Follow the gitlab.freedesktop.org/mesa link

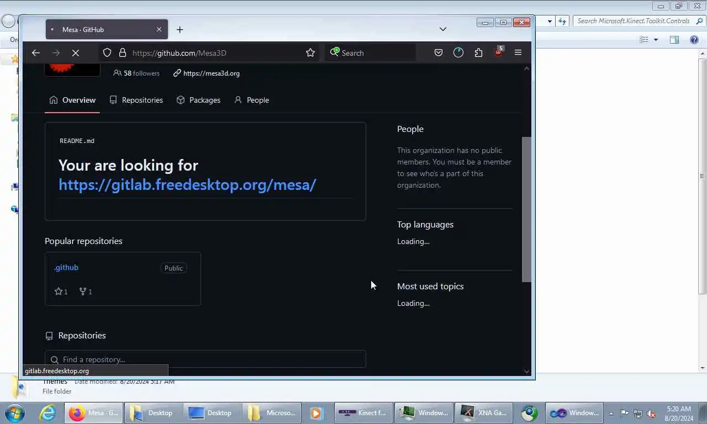[x=187, y=184]
